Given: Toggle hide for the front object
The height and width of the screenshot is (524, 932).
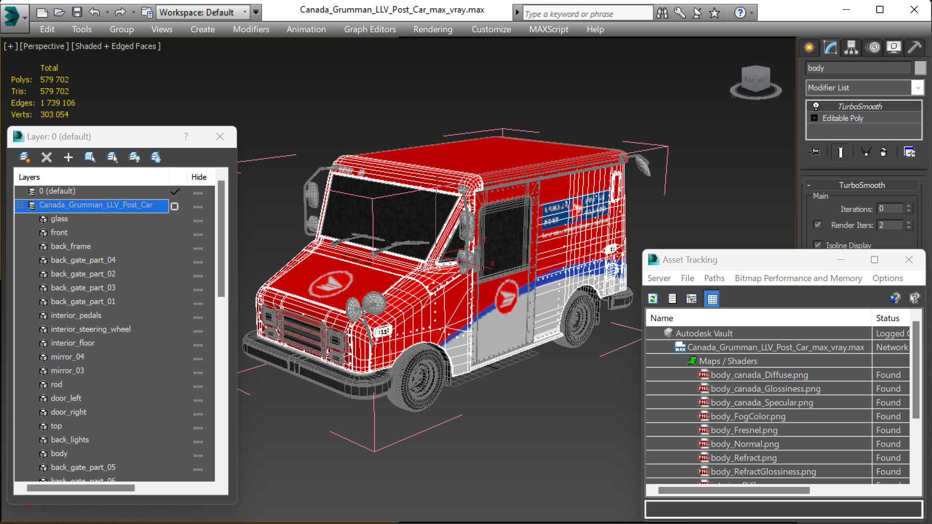Looking at the screenshot, I should [198, 235].
